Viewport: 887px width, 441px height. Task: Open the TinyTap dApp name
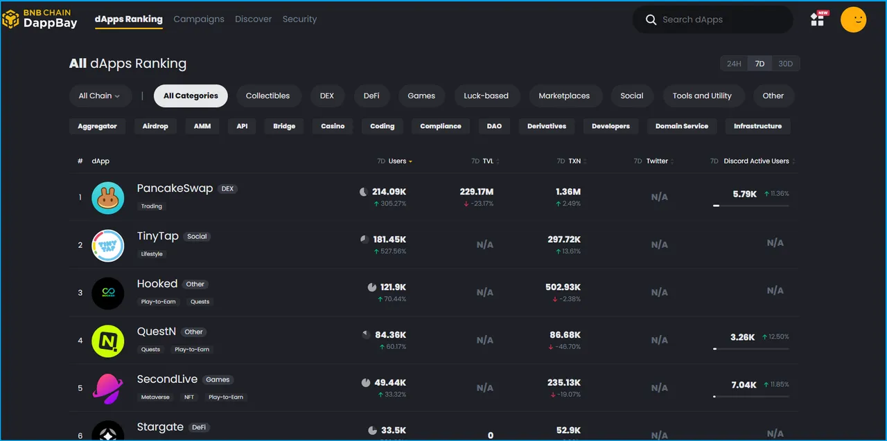click(x=158, y=236)
